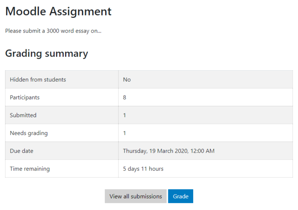The height and width of the screenshot is (210, 298).
Task: Click the 'Thursday, 19 March 2020, 12:00 AM' date
Action: [168, 151]
